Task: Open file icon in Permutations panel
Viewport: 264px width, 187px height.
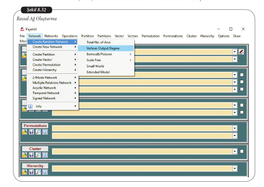Action: click(x=25, y=132)
